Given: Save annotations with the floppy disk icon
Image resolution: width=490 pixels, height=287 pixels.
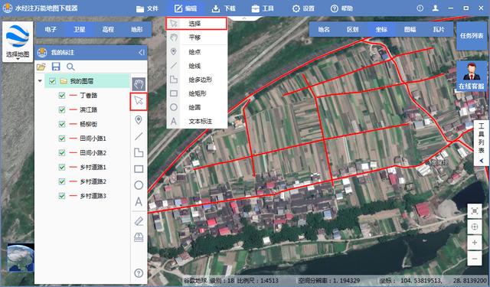Looking at the screenshot, I should pyautogui.click(x=56, y=67).
